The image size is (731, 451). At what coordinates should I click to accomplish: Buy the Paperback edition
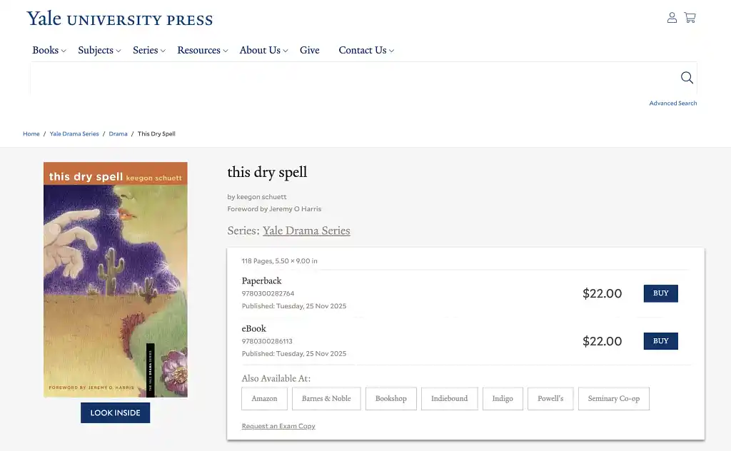660,293
